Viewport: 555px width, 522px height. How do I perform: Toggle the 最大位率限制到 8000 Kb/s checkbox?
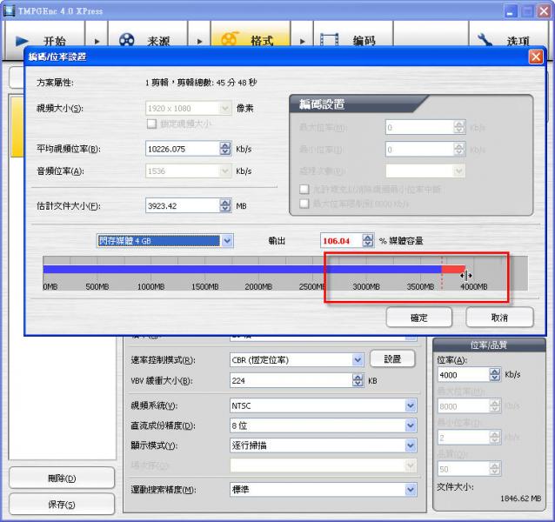[304, 203]
